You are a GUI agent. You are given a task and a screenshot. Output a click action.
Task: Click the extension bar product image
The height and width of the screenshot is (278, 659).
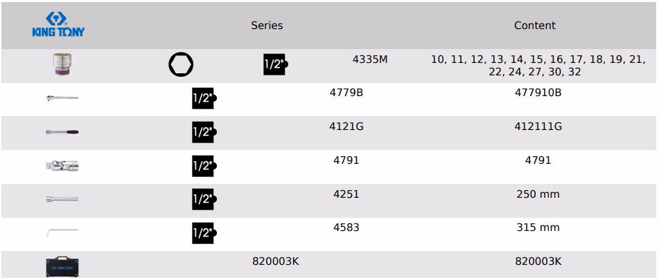click(62, 199)
